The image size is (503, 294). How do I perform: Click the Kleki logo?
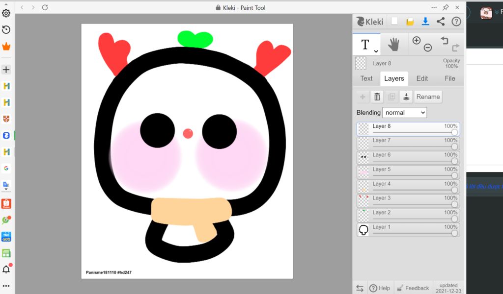[370, 22]
